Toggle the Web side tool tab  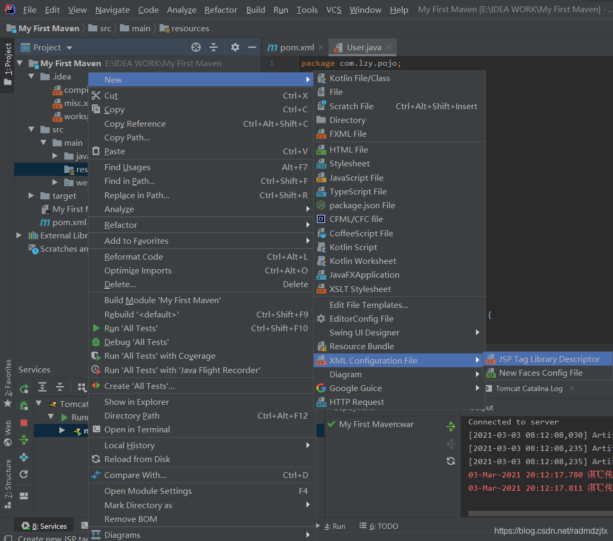tap(7, 433)
